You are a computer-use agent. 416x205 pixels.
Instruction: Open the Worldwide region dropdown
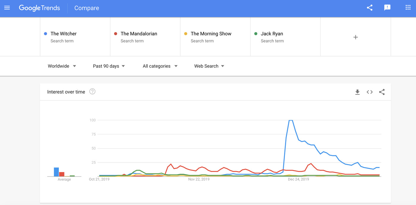(61, 66)
